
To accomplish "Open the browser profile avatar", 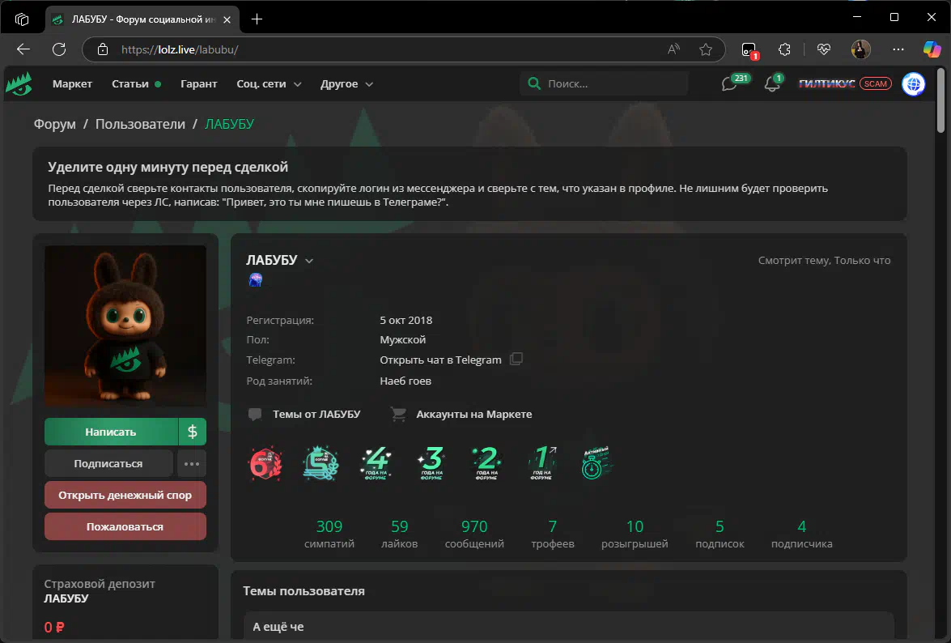I will click(860, 49).
